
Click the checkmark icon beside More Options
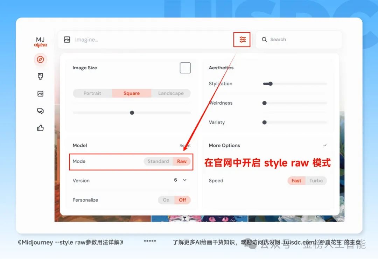click(325, 145)
